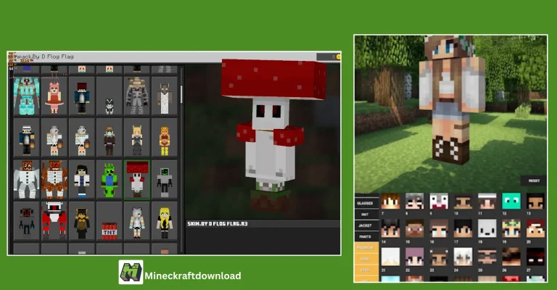Select the highlighted red mushroom skin thumbnail
The image size is (557, 290).
[x=137, y=180]
